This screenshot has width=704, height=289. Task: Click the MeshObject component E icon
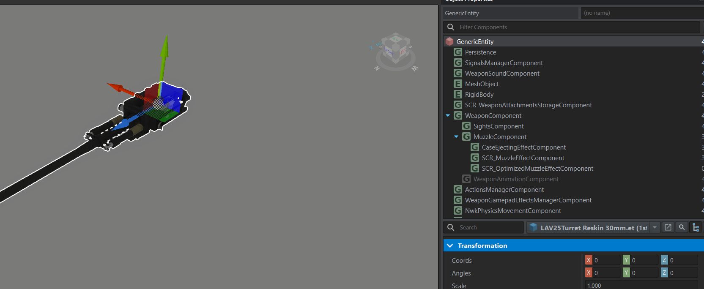point(457,84)
